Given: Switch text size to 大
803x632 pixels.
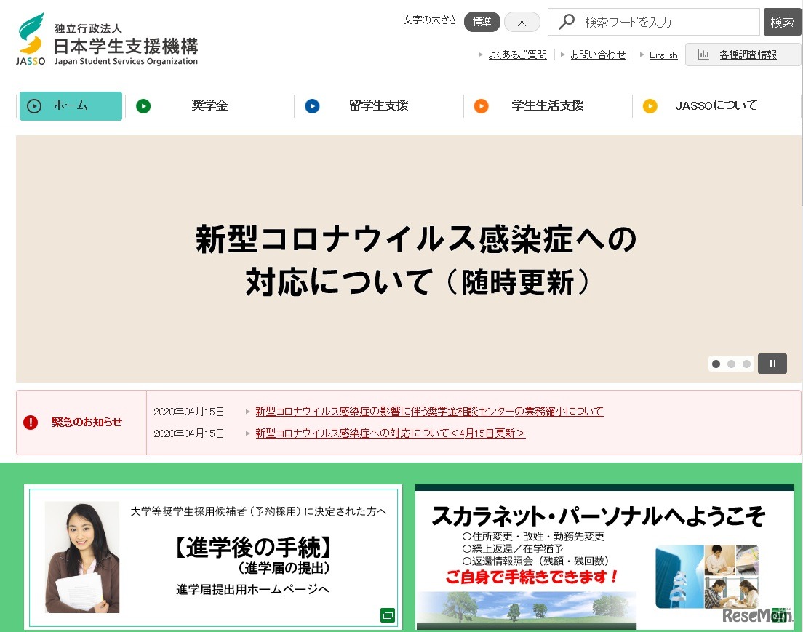Looking at the screenshot, I should pos(522,22).
